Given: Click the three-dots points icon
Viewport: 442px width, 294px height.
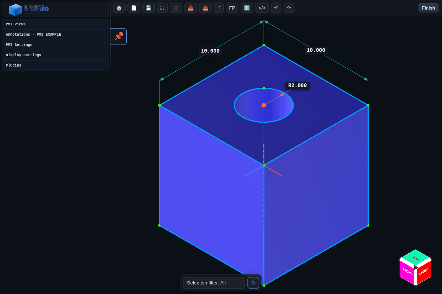Looking at the screenshot, I should pyautogui.click(x=218, y=8).
